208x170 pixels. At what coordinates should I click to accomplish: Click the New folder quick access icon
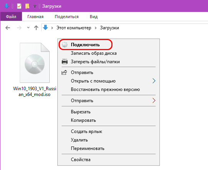pos(27,6)
